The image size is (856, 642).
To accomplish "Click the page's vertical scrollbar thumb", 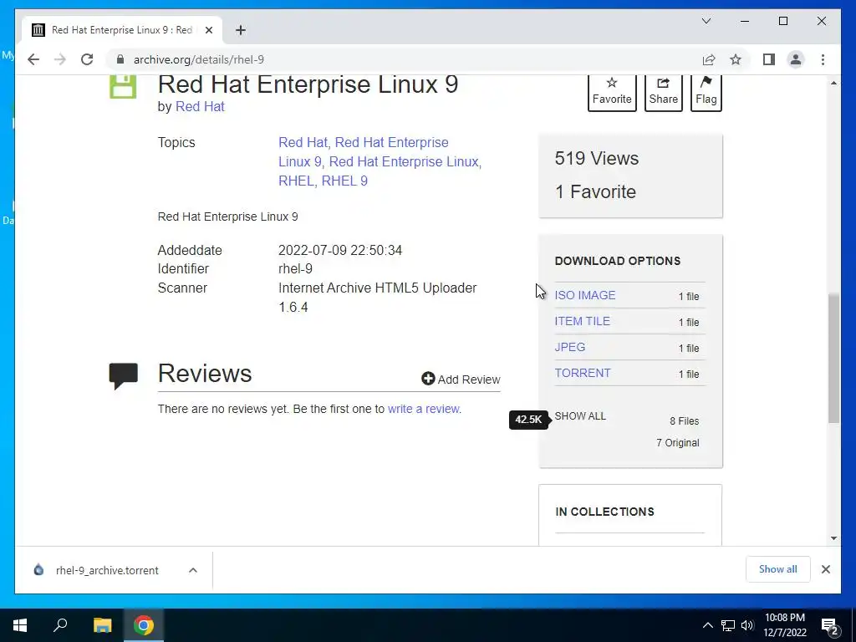I will (833, 358).
